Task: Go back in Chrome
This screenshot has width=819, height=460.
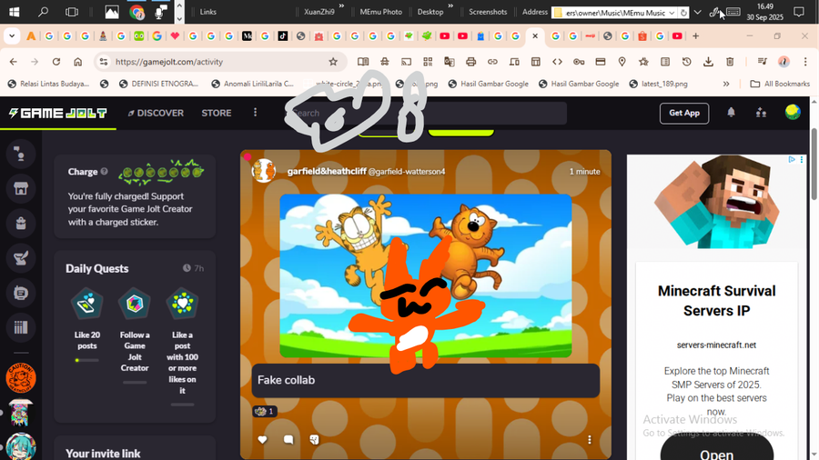Action: [14, 62]
